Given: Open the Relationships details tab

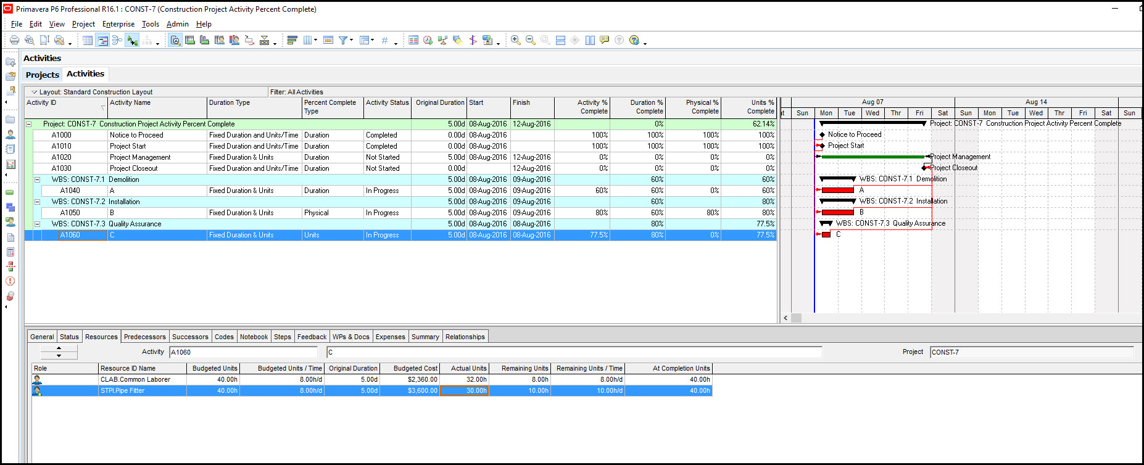Looking at the screenshot, I should click(465, 337).
